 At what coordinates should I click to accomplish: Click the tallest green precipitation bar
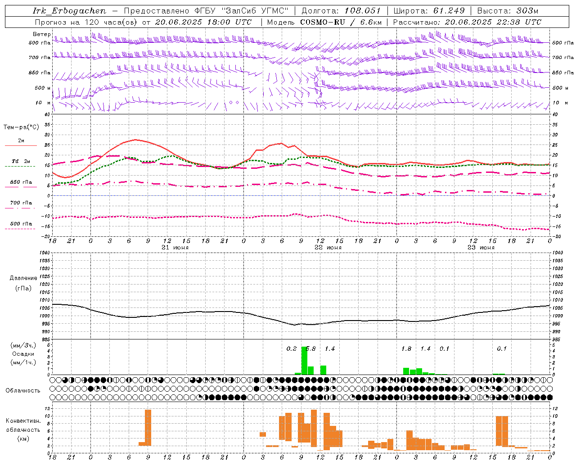304,361
